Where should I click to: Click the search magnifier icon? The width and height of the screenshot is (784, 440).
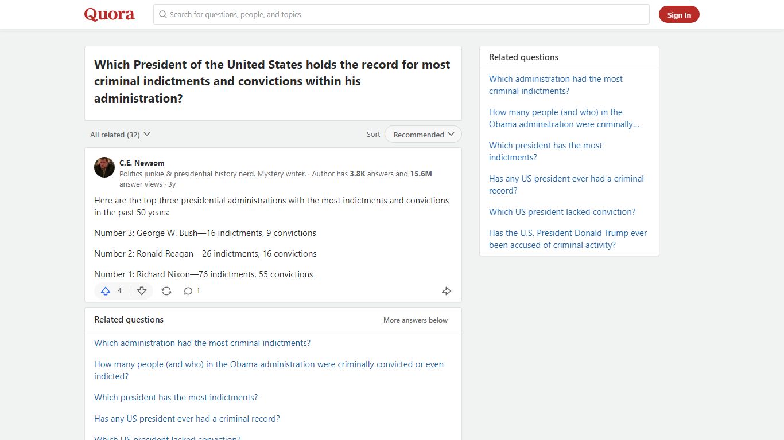click(163, 14)
